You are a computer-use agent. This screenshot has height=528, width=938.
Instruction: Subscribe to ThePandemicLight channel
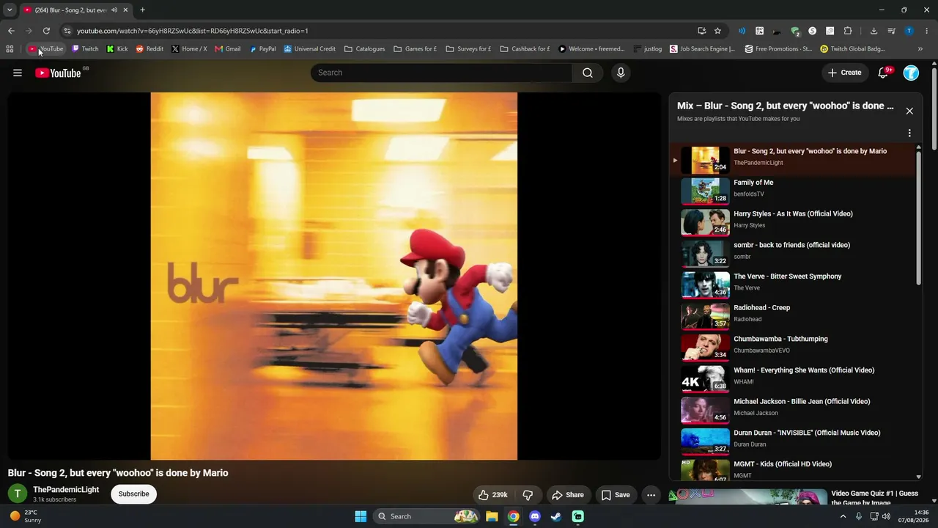click(x=134, y=494)
